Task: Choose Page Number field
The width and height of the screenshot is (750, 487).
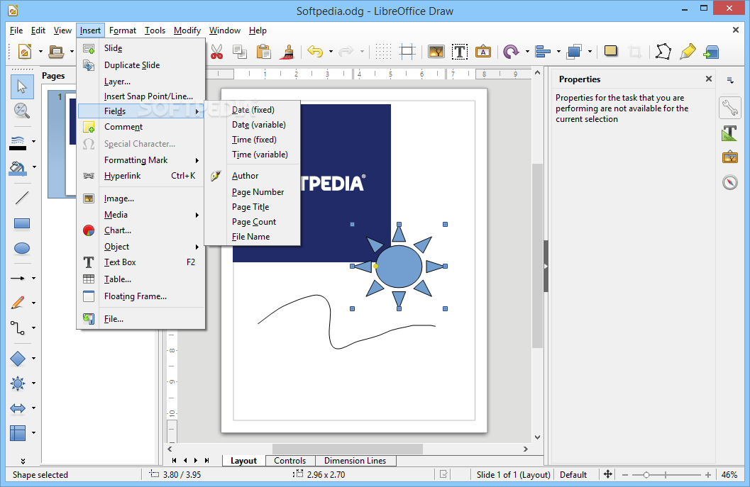Action: pyautogui.click(x=258, y=192)
